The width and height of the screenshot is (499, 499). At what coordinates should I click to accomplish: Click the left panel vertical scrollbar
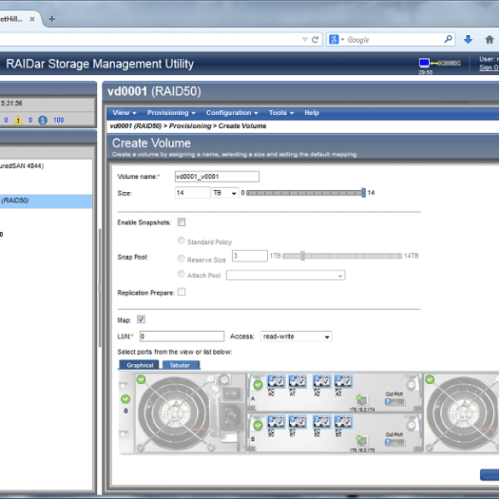click(100, 288)
